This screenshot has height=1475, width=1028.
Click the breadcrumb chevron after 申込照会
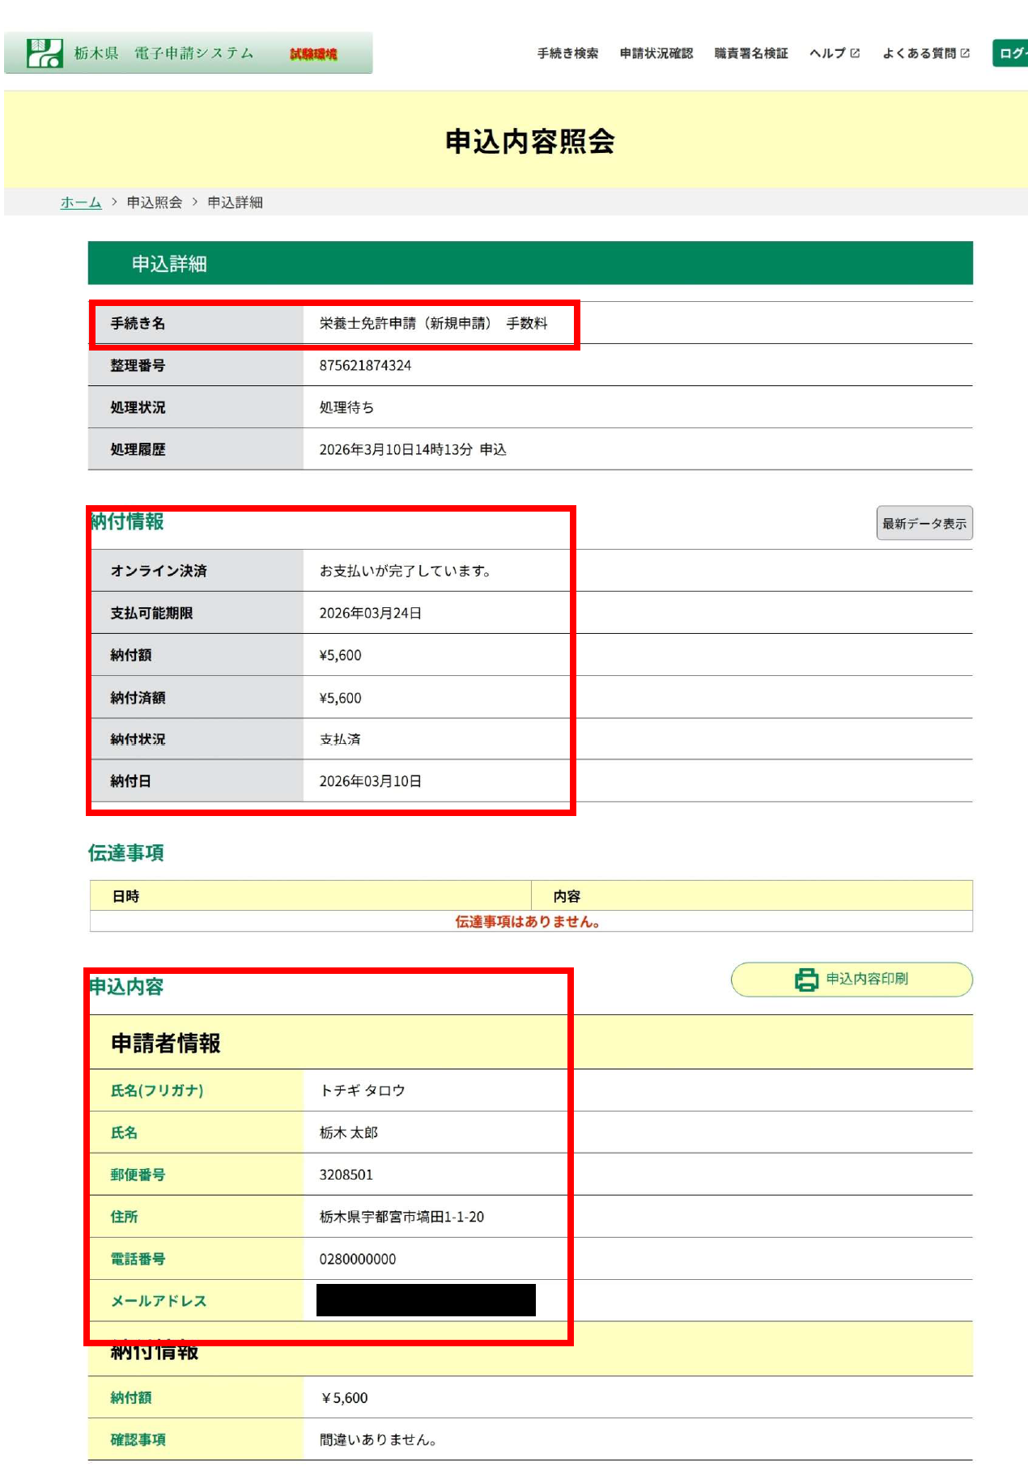195,202
